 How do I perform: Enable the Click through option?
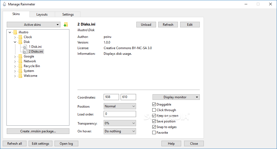pyautogui.click(x=154, y=110)
